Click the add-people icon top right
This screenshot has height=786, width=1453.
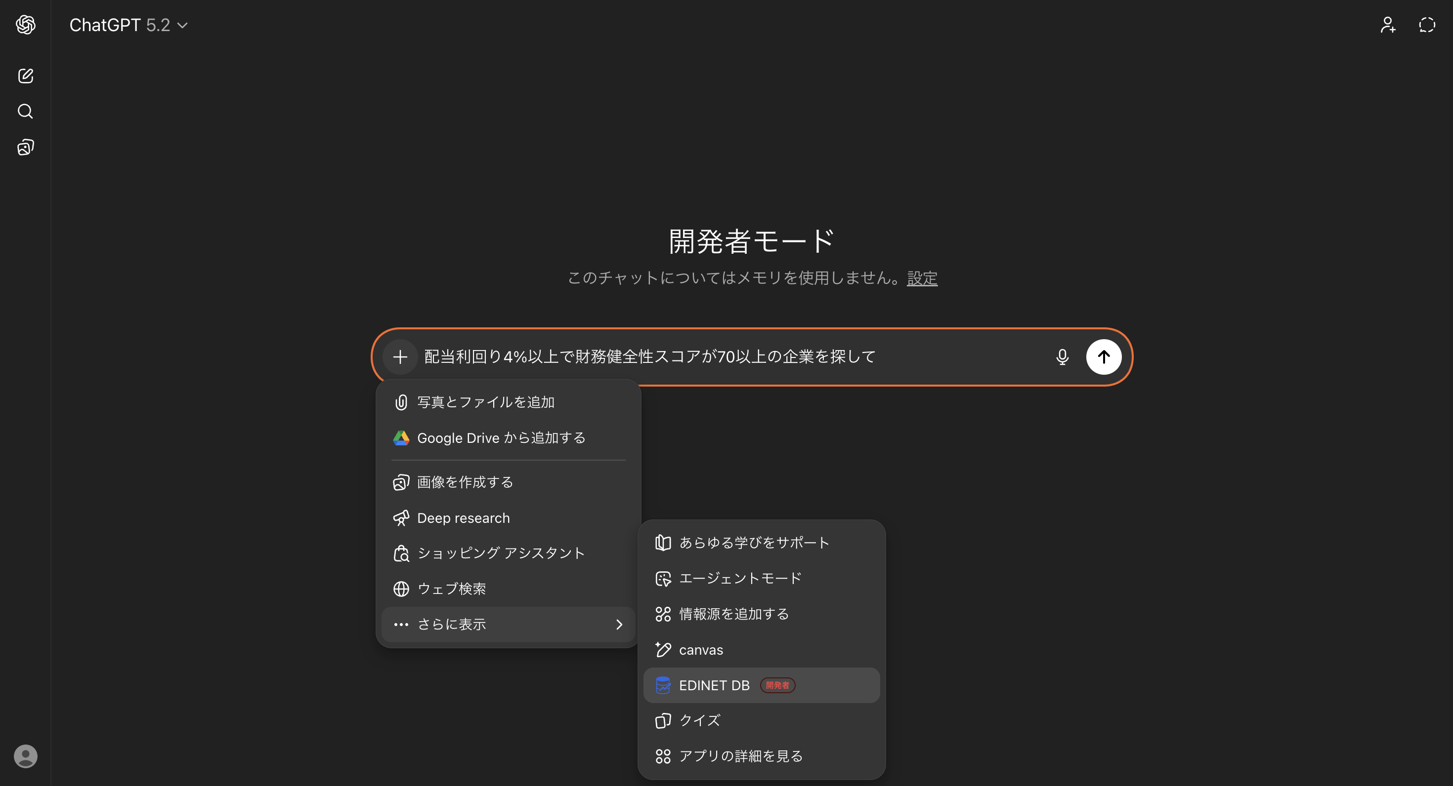[1388, 24]
